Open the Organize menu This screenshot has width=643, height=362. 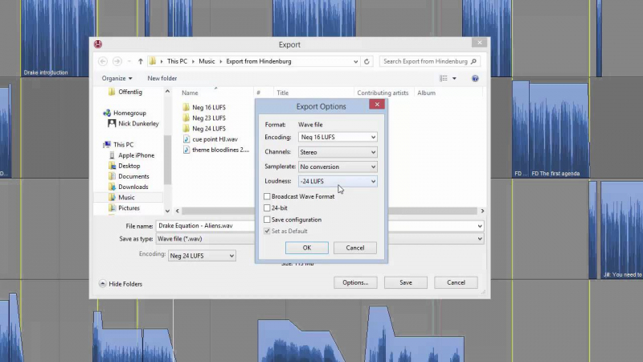coord(117,78)
